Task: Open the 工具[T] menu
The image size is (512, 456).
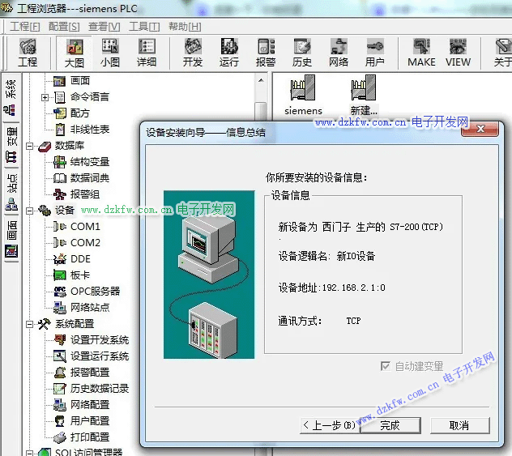Action: [144, 26]
